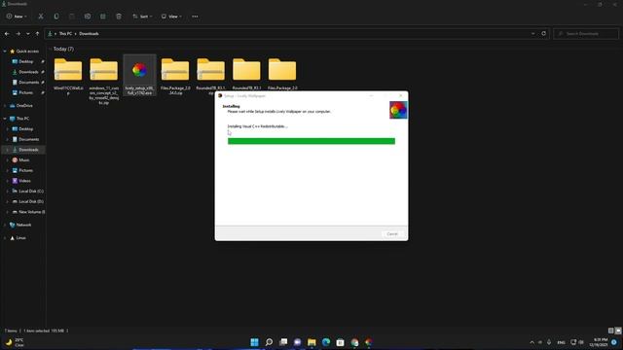The height and width of the screenshot is (350, 623).
Task: Click the Cut scissors icon
Action: (41, 17)
